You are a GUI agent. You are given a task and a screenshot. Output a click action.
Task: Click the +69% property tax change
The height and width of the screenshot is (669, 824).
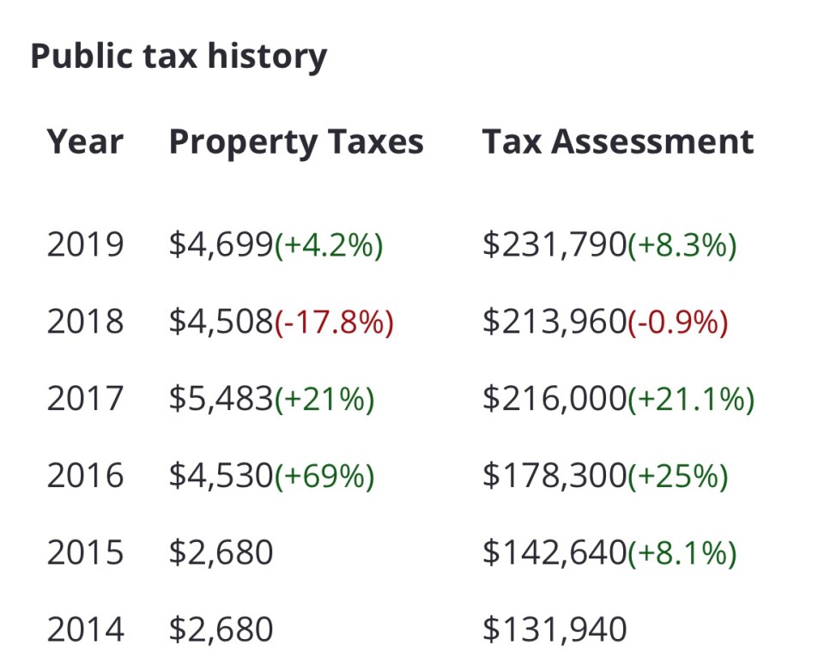pyautogui.click(x=324, y=475)
